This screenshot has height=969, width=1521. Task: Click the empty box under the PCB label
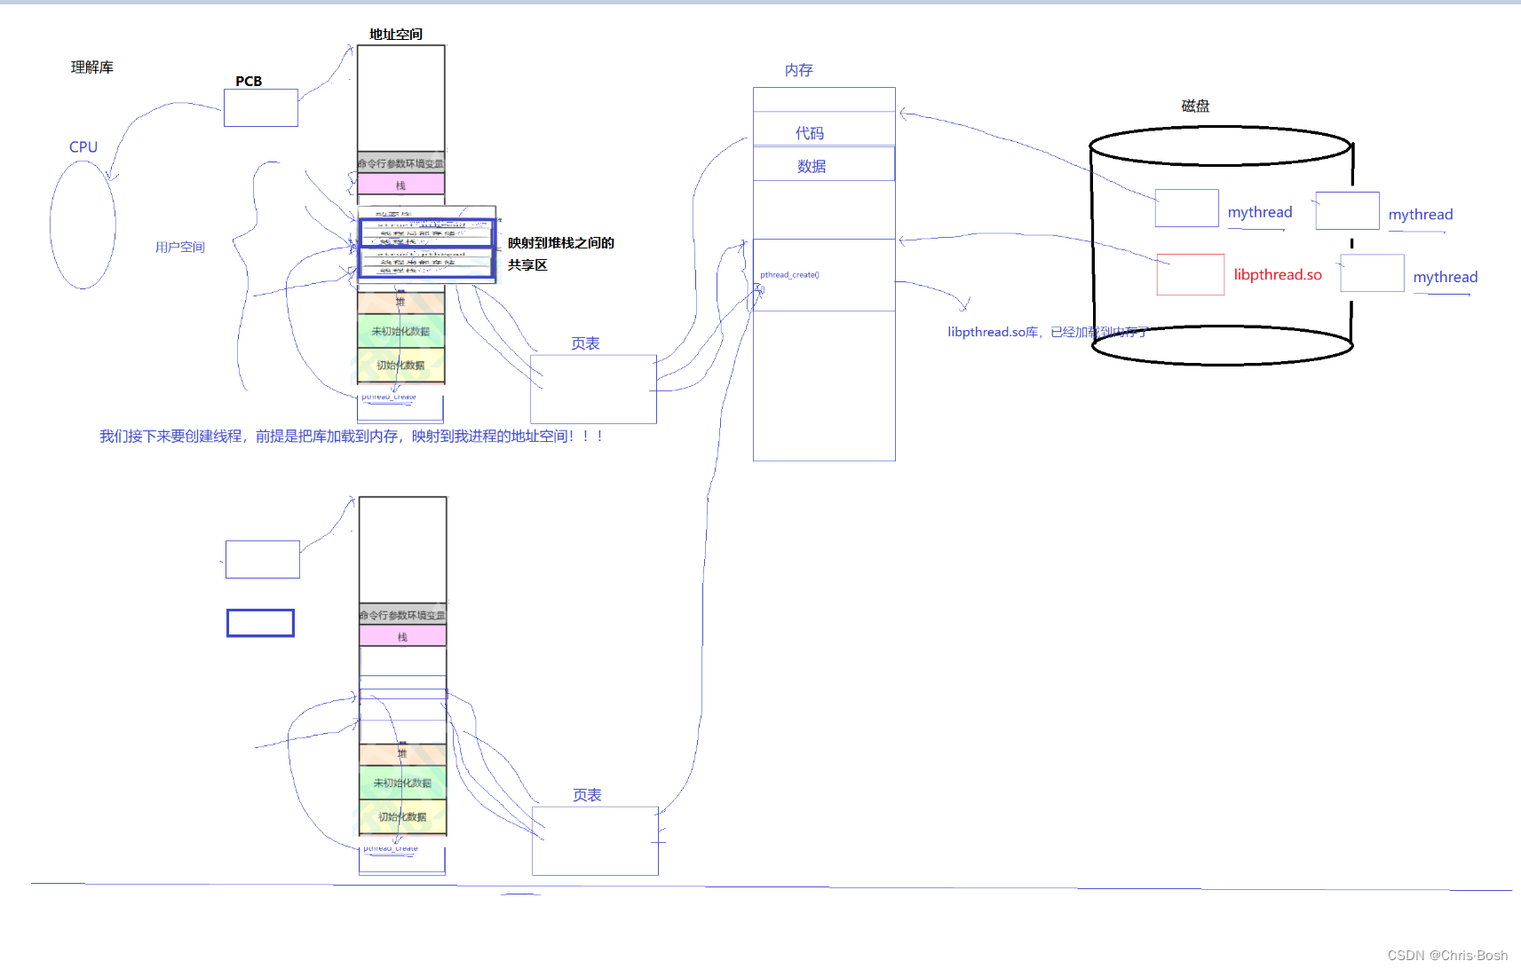tap(261, 108)
